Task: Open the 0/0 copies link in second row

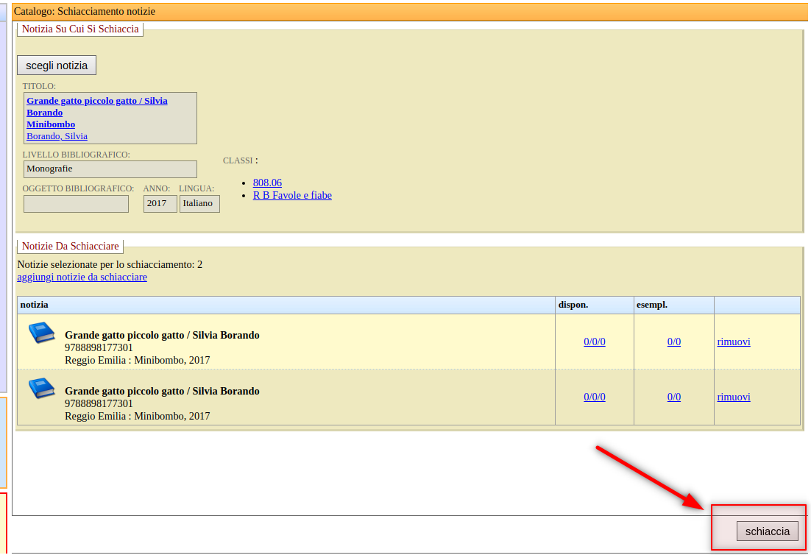Action: (673, 397)
